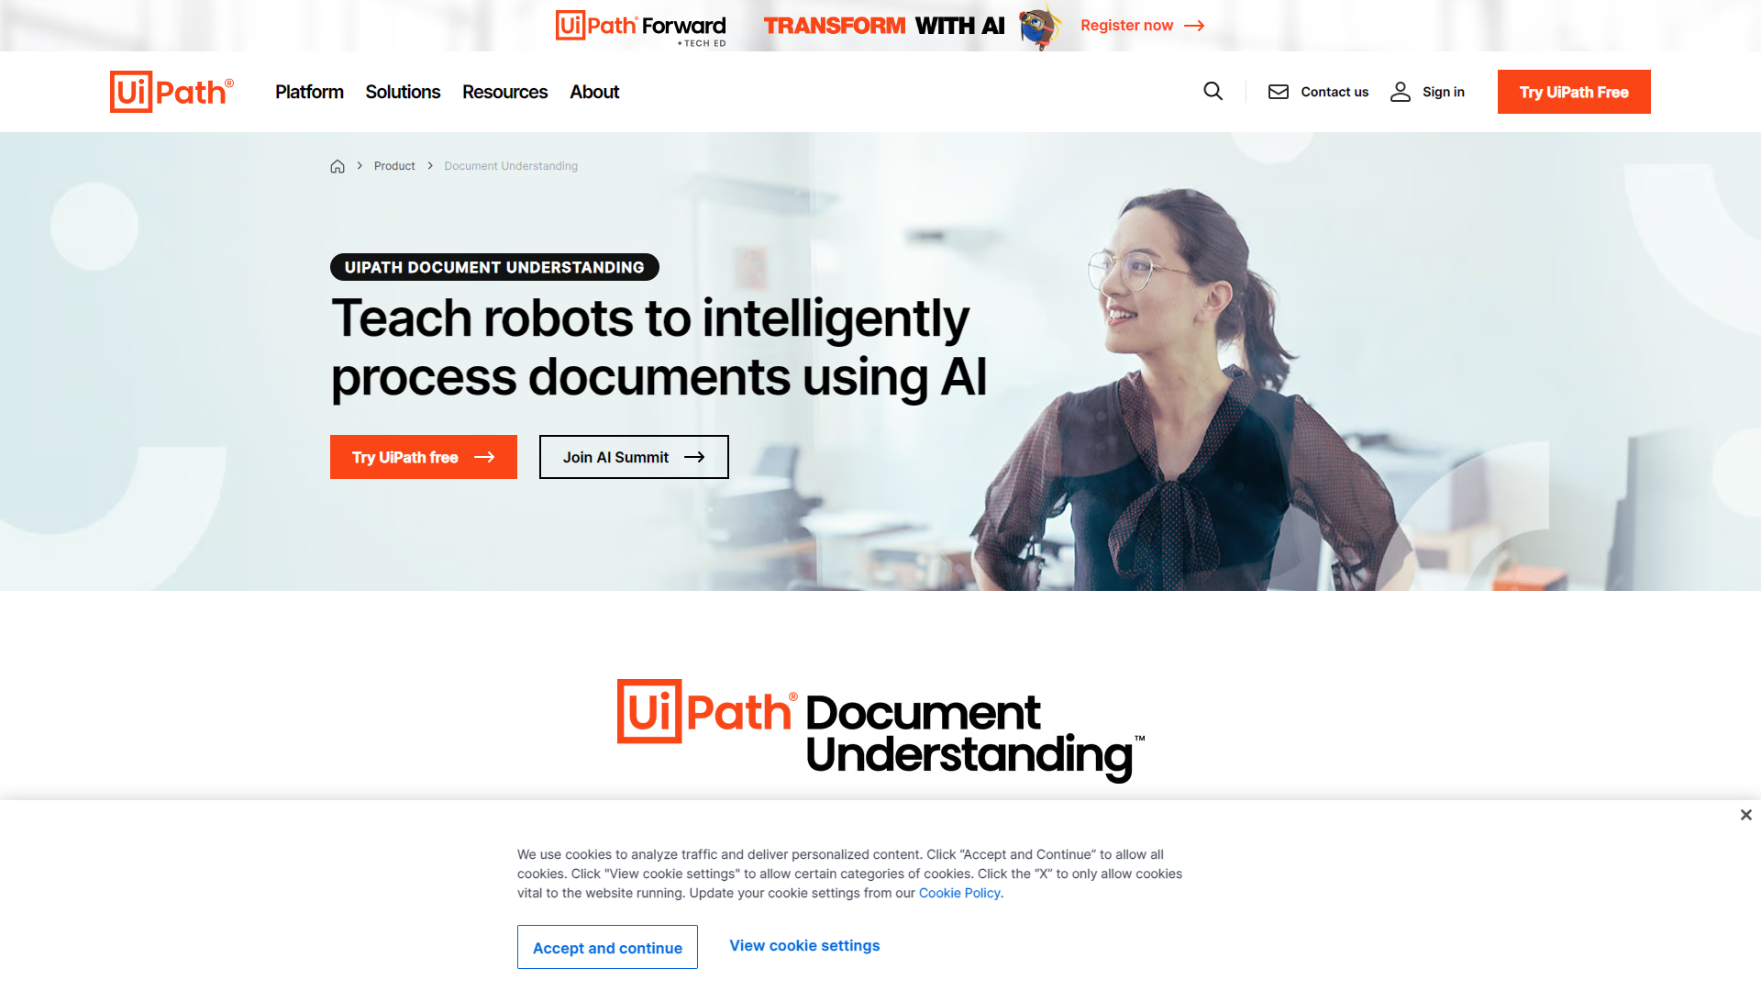
Task: Expand the Solutions navigation dropdown
Action: (x=403, y=91)
